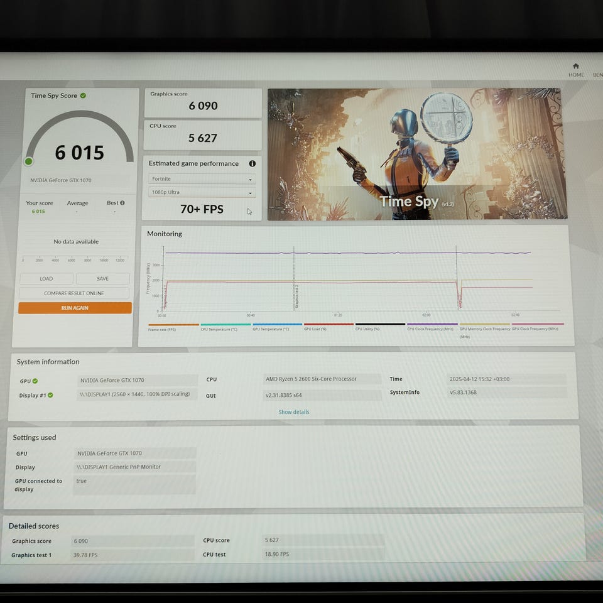The height and width of the screenshot is (603, 603).
Task: Toggle the GPU Load (%) legend item
Action: (329, 327)
